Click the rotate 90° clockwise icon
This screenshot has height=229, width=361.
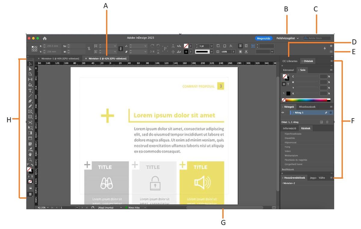click(152, 46)
